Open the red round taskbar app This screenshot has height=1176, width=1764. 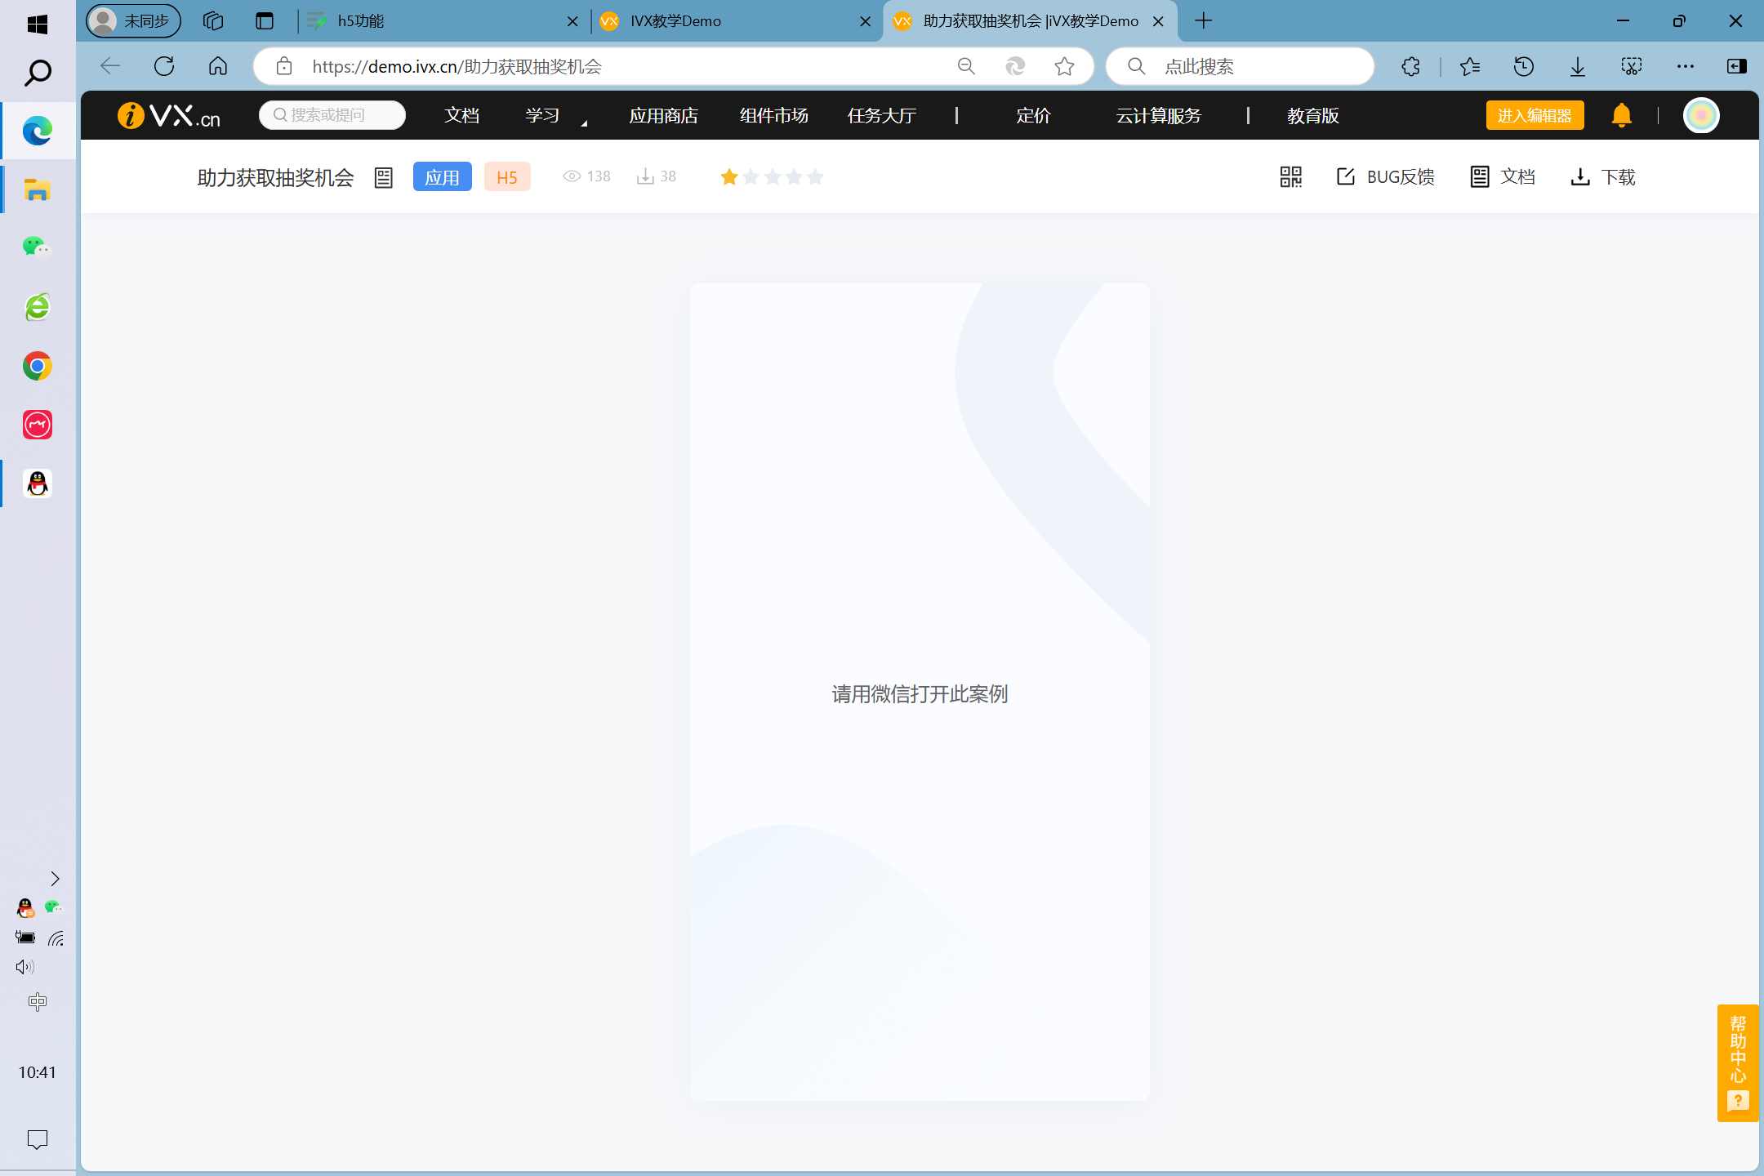click(38, 425)
